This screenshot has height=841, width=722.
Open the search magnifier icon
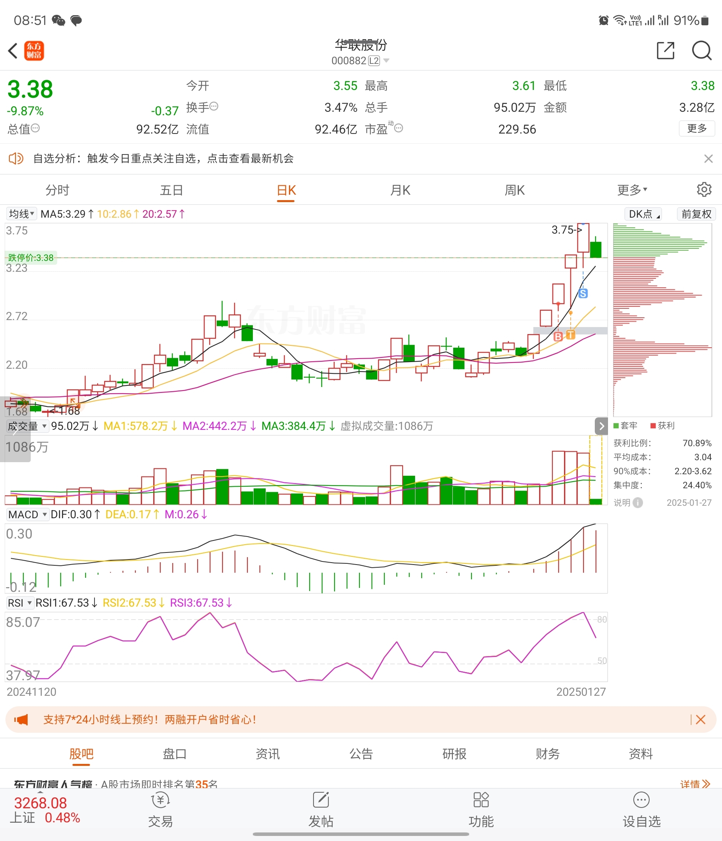tap(702, 51)
